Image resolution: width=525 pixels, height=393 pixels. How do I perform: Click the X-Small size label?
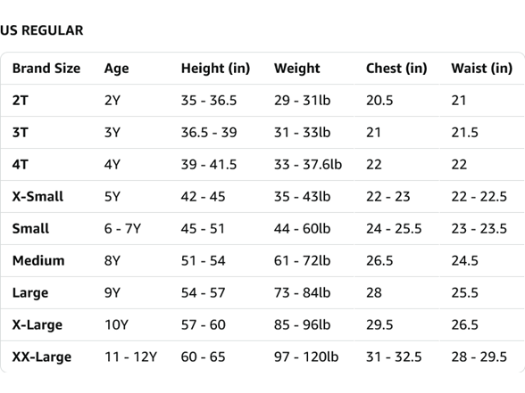click(37, 196)
